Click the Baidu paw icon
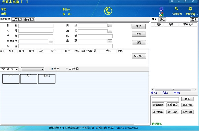 pos(161,9)
